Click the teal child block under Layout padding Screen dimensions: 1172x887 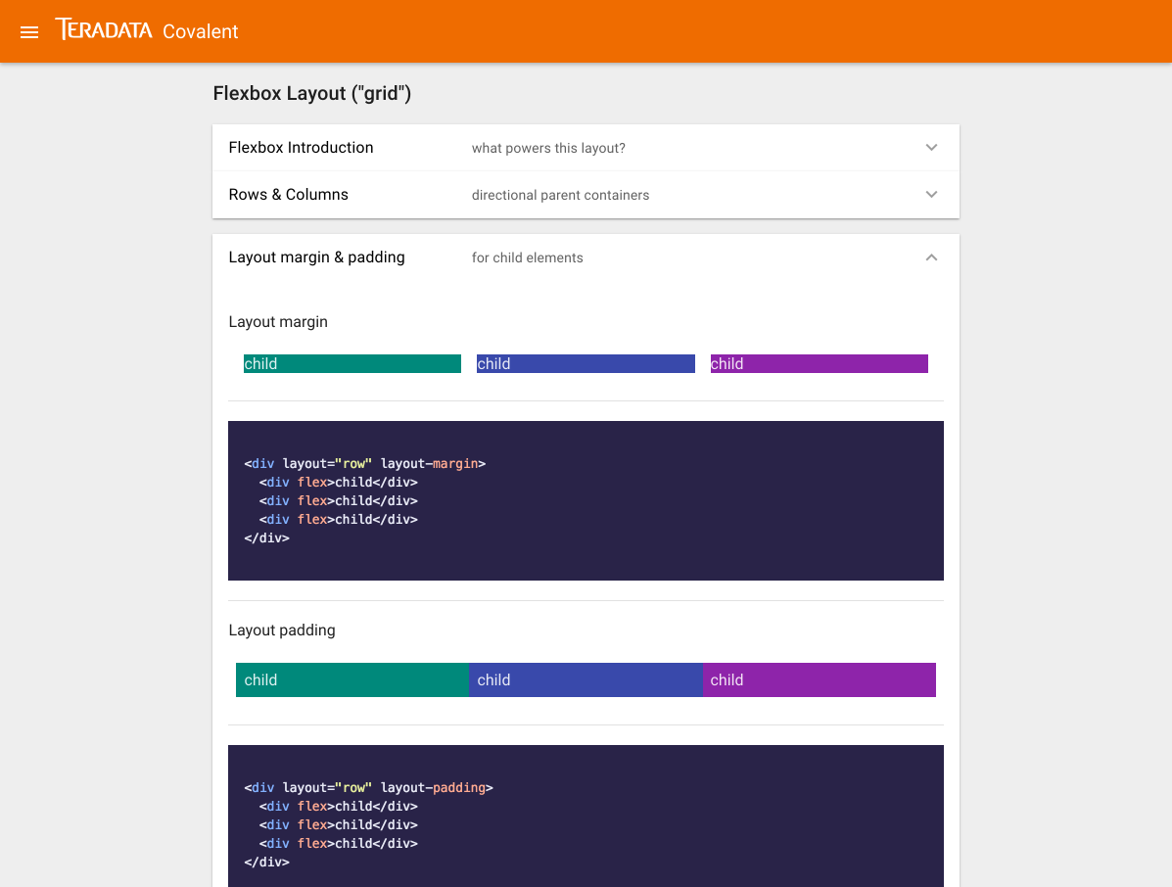(x=352, y=679)
